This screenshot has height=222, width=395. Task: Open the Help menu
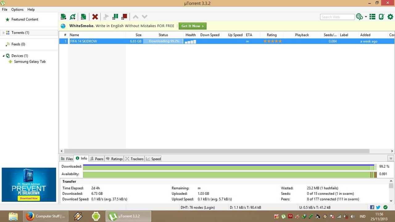coord(31,10)
